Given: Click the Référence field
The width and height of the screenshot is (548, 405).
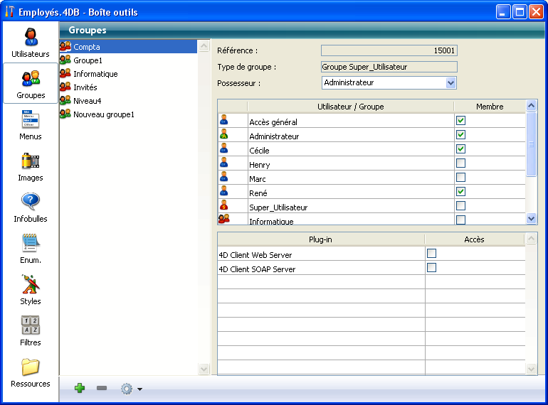Looking at the screenshot, I should (x=389, y=50).
